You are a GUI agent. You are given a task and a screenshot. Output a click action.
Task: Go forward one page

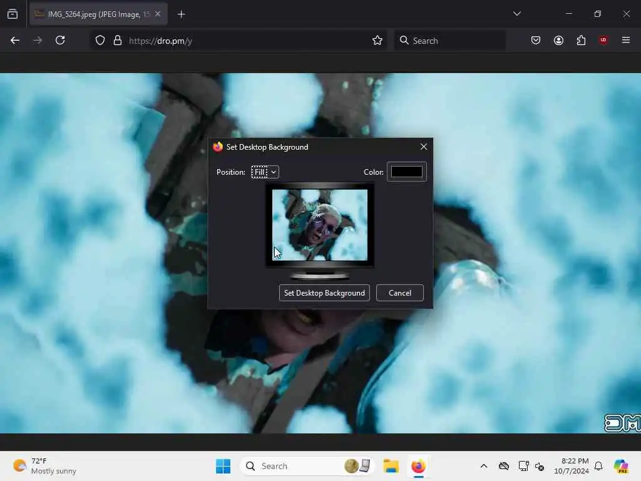point(38,41)
